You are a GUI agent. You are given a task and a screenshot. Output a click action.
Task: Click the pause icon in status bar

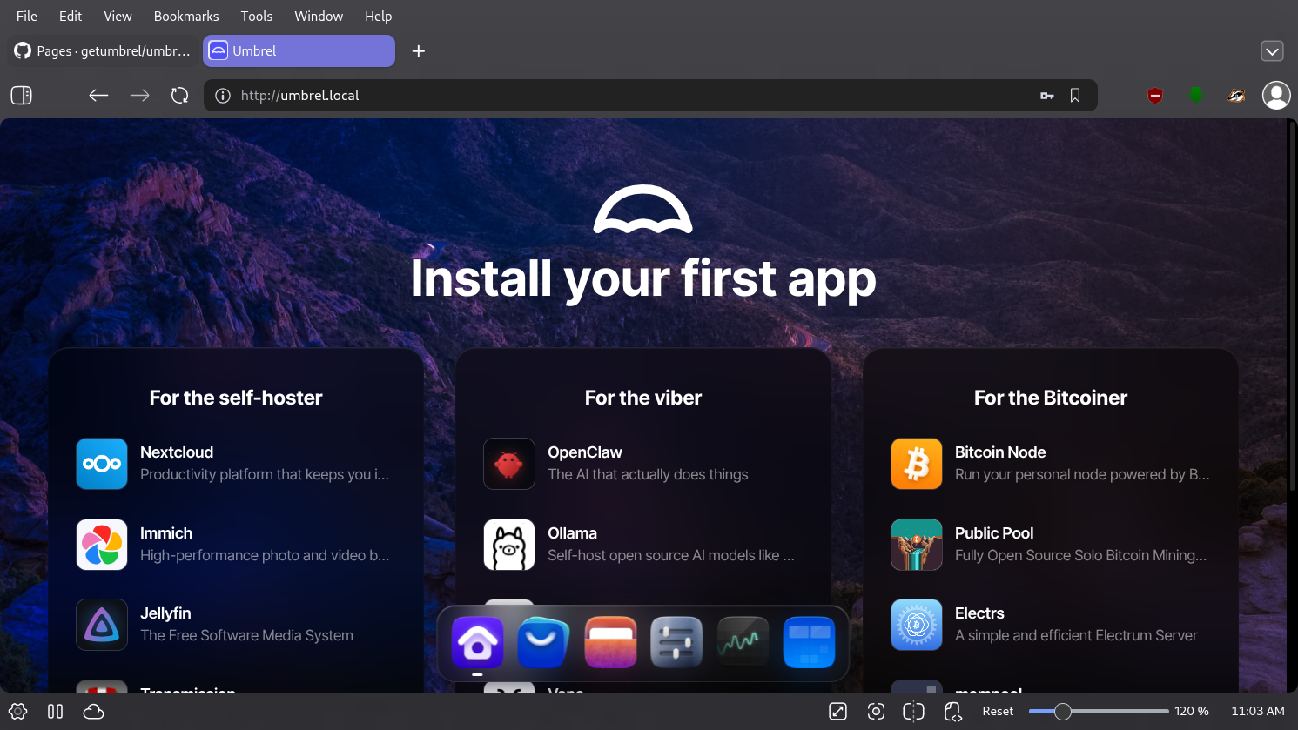55,711
